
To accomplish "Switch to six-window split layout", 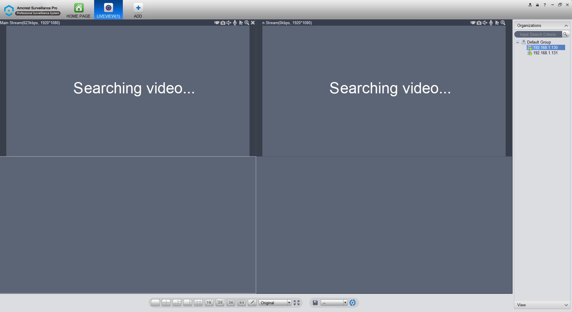I will point(177,303).
